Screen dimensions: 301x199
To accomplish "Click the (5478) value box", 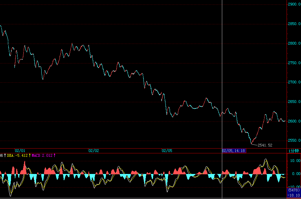I will (293, 190).
